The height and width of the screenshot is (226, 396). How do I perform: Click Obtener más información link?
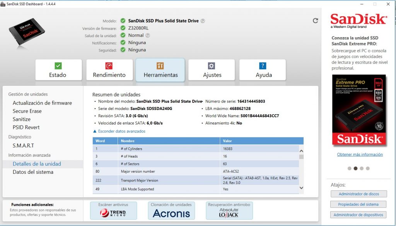click(360, 154)
